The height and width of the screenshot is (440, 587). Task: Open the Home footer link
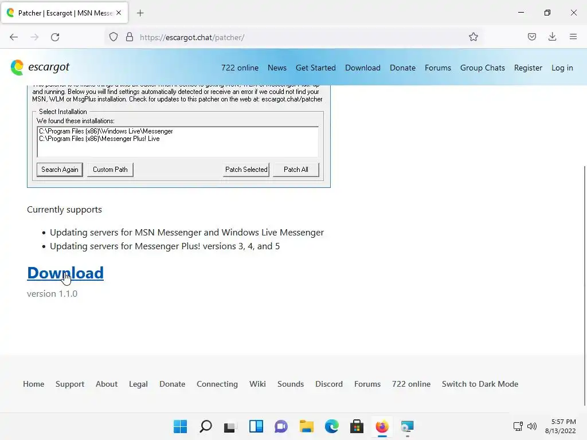33,384
